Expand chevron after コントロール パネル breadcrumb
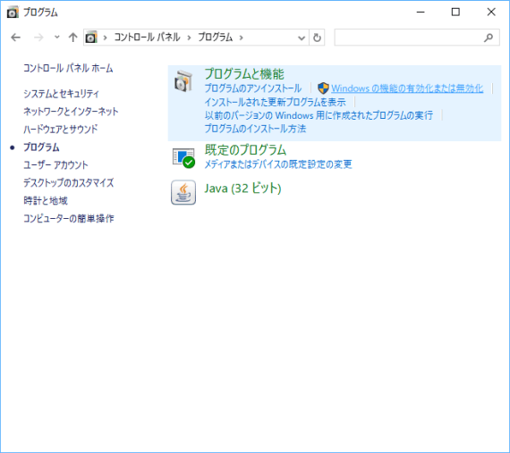This screenshot has height=453, width=510. click(x=189, y=38)
